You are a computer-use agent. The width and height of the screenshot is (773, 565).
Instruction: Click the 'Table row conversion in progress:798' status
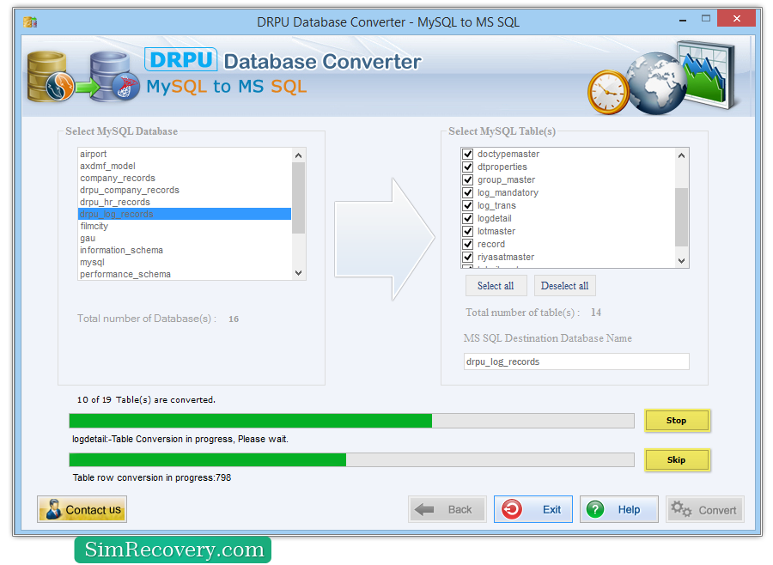[x=152, y=477]
